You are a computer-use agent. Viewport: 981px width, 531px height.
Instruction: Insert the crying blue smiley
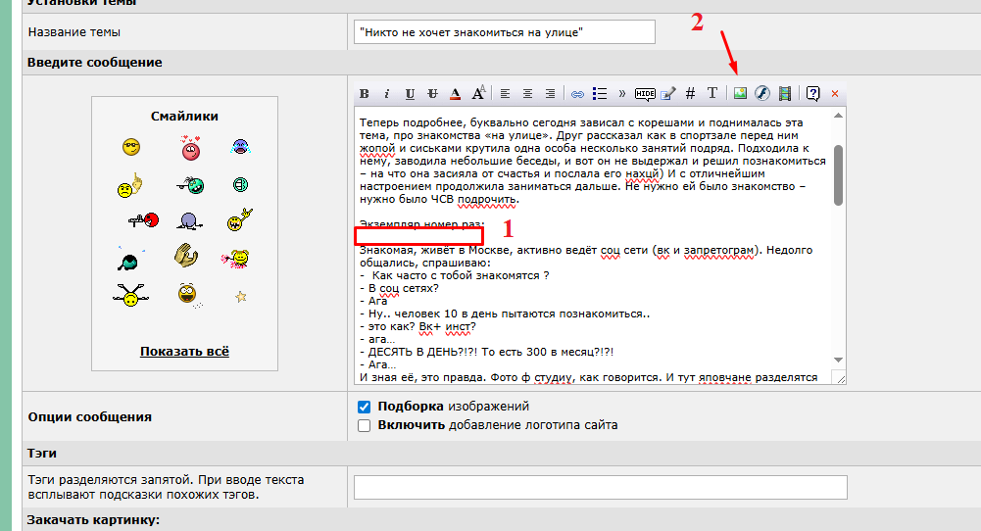pyautogui.click(x=240, y=147)
